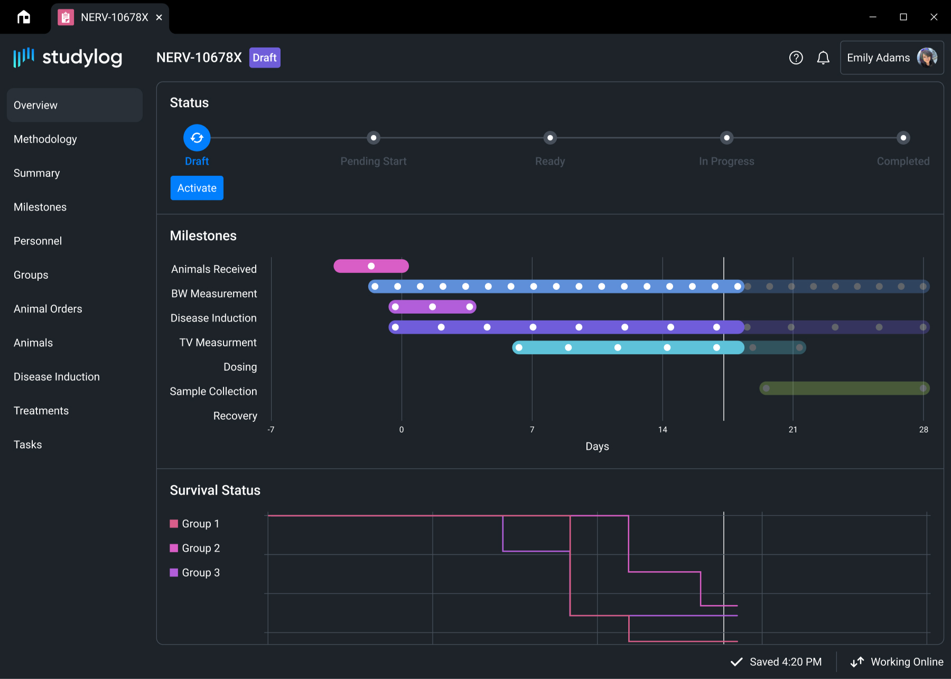951x679 pixels.
Task: Click Emily Adams profile avatar
Action: 927,58
